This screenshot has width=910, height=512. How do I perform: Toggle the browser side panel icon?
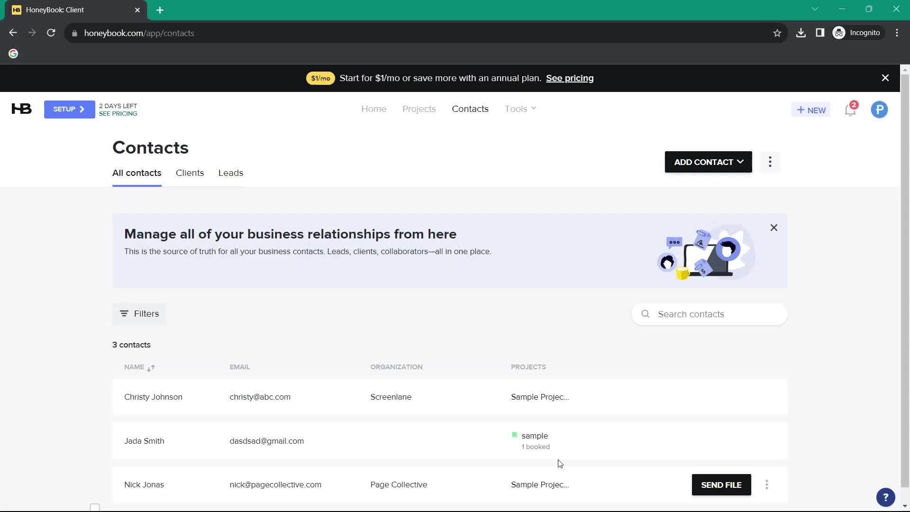[820, 33]
